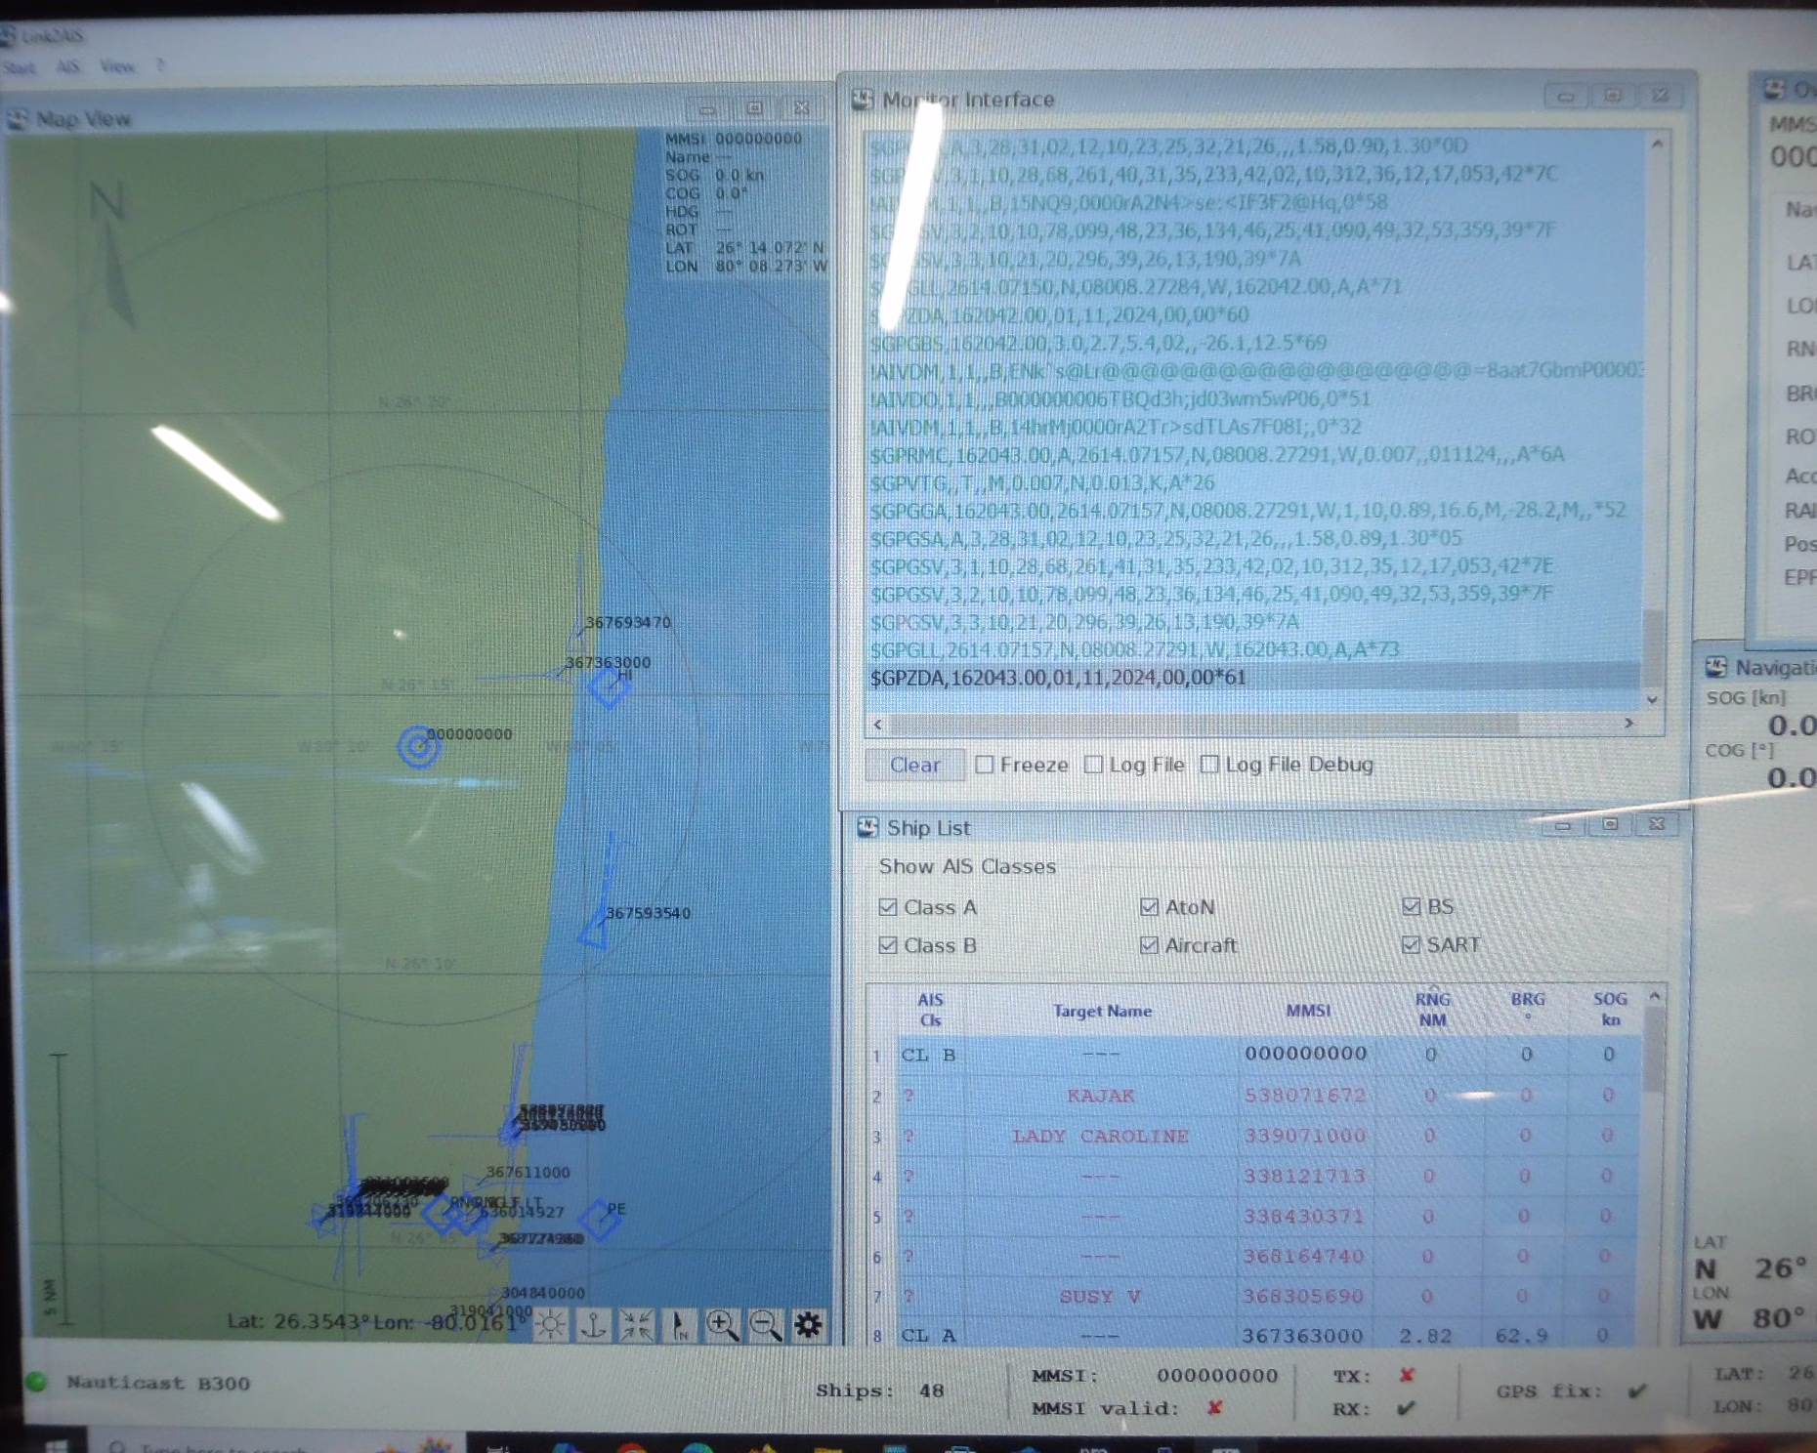This screenshot has width=1817, height=1453.
Task: Toggle north-up orientation icon
Action: pos(679,1325)
